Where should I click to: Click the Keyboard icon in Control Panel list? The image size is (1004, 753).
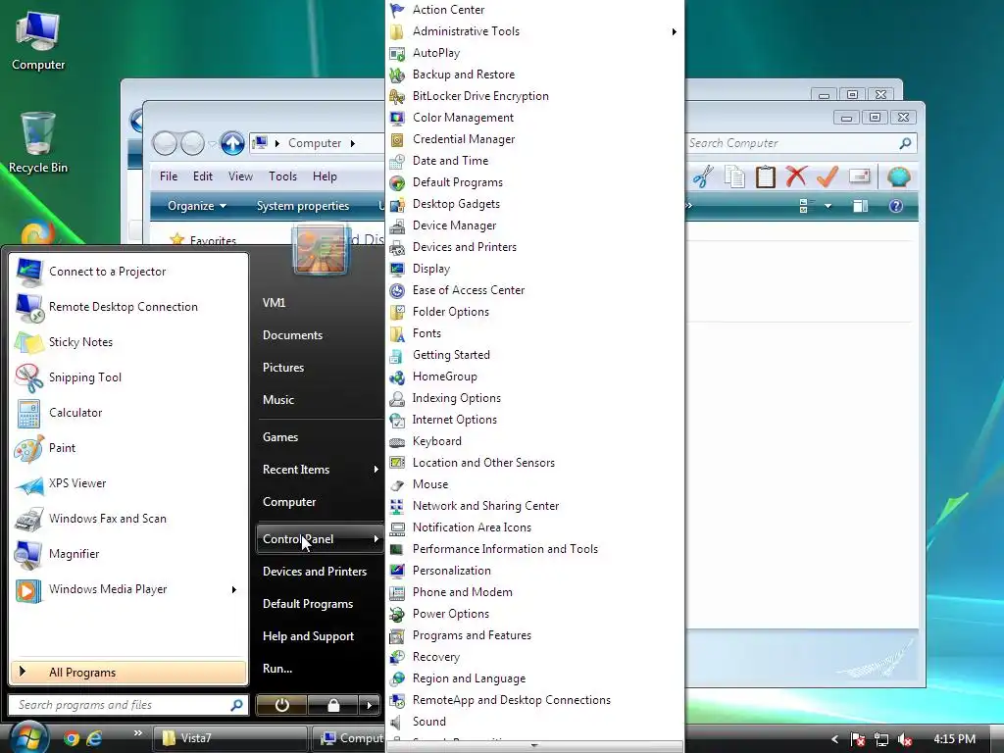[397, 441]
